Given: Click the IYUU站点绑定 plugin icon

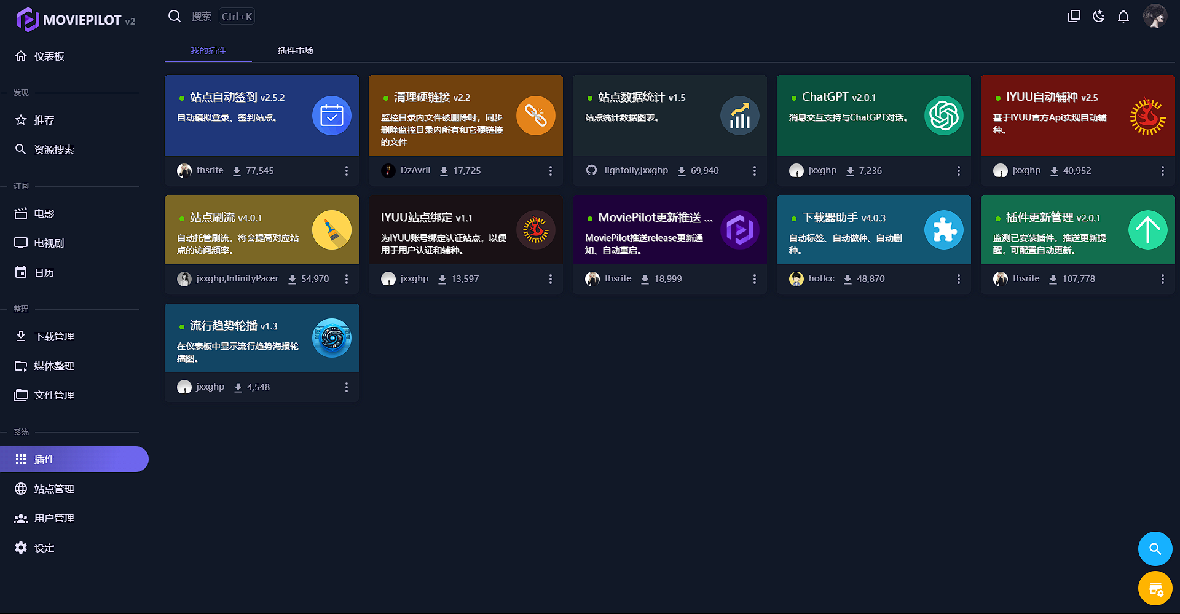Looking at the screenshot, I should (x=536, y=230).
